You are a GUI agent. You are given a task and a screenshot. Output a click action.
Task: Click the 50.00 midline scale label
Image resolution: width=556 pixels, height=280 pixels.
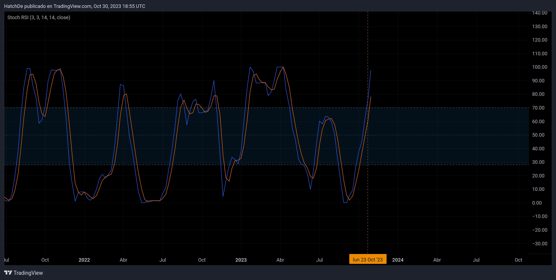tap(538, 135)
